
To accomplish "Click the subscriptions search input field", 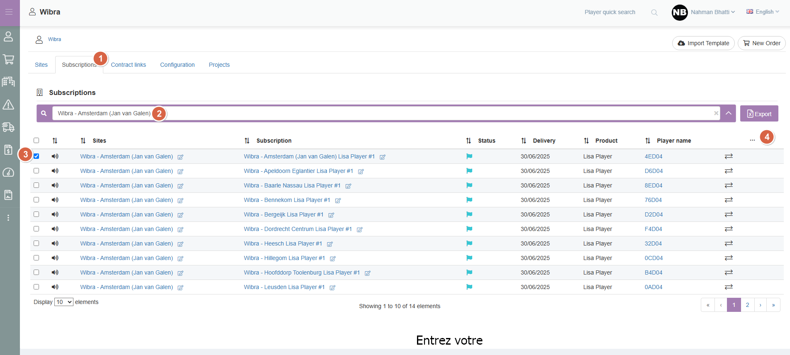I will (x=386, y=113).
